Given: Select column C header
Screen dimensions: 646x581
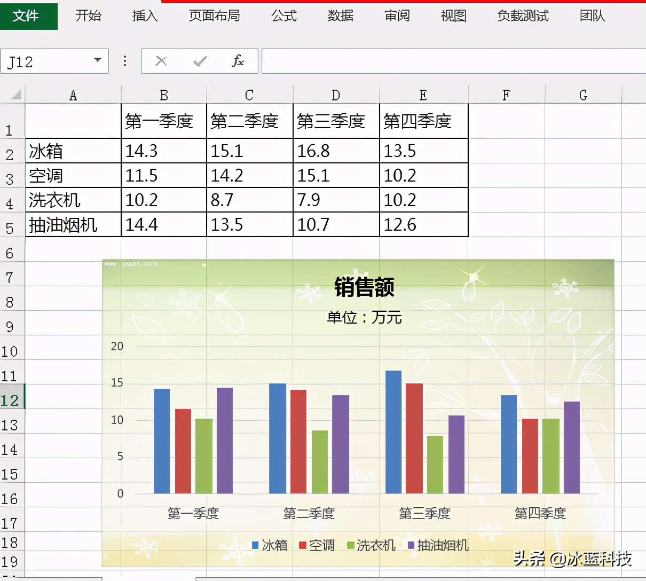Looking at the screenshot, I should pyautogui.click(x=249, y=95).
